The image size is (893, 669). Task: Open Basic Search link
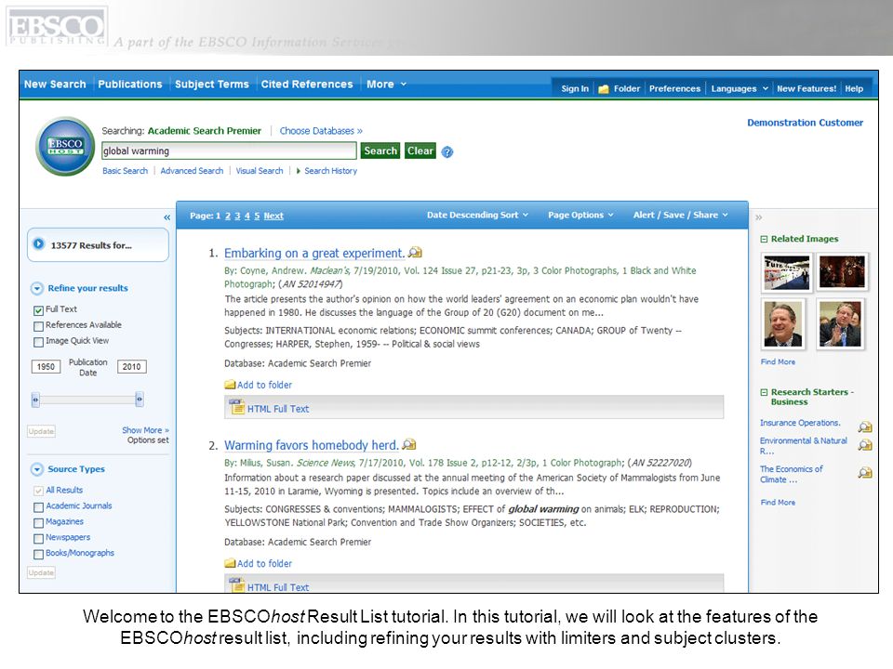coord(125,171)
